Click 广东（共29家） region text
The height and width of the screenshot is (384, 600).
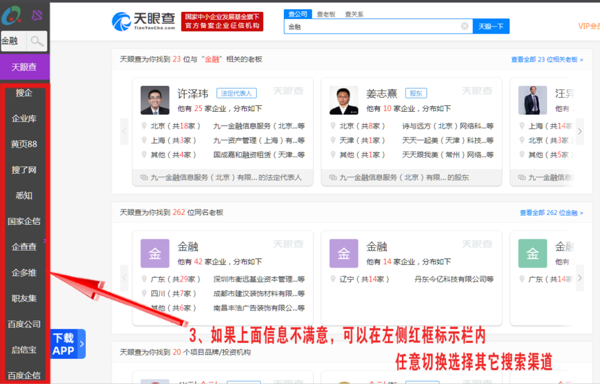pyautogui.click(x=175, y=279)
